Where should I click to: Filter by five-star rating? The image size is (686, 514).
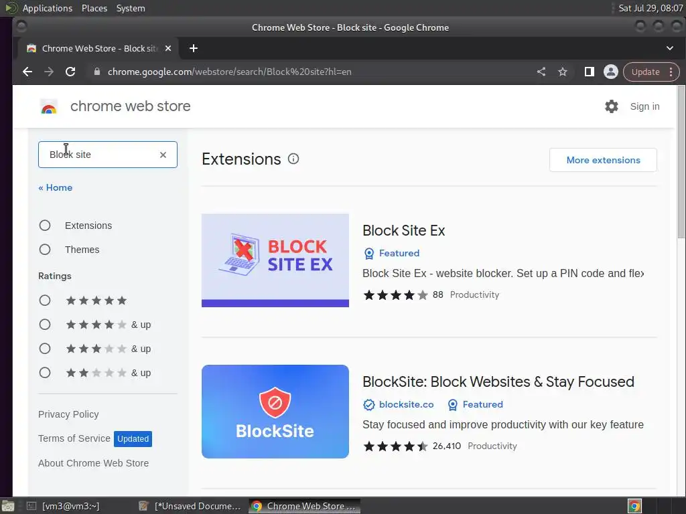pyautogui.click(x=45, y=301)
